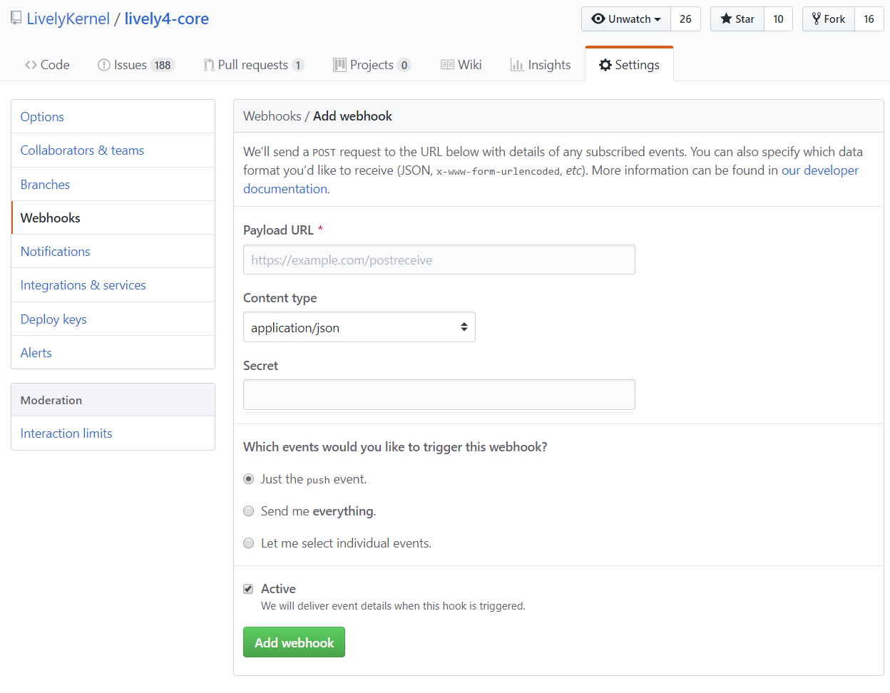Open the developer documentation link
Viewport: 890px width, 693px height.
tap(819, 170)
